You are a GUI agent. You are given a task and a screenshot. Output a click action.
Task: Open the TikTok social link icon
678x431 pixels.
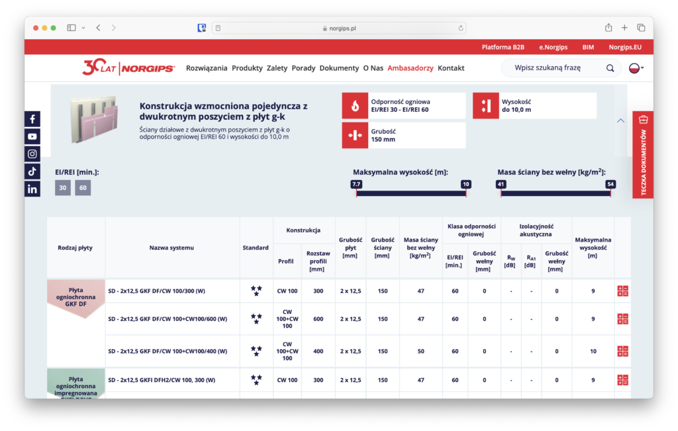pos(32,171)
